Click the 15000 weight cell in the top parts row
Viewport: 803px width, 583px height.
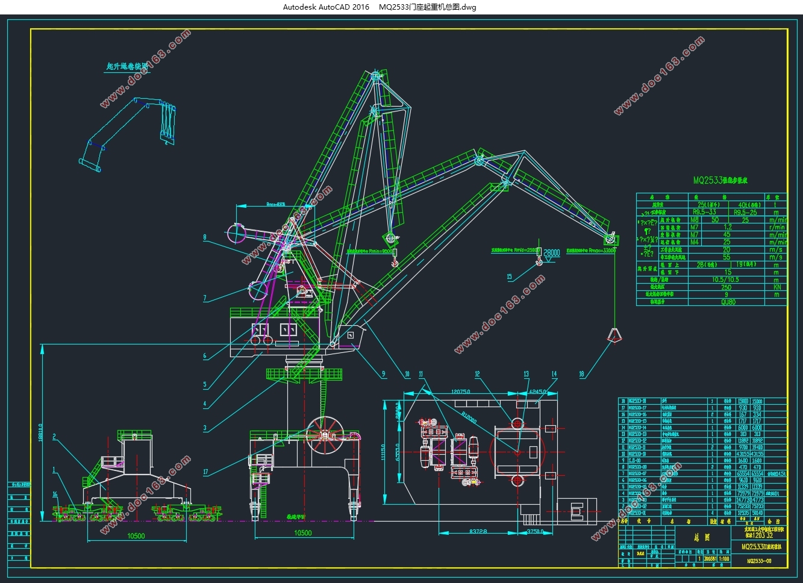pos(743,401)
